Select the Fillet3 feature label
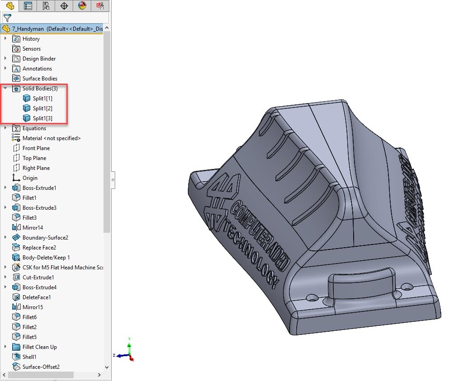Image resolution: width=453 pixels, height=381 pixels. [29, 218]
